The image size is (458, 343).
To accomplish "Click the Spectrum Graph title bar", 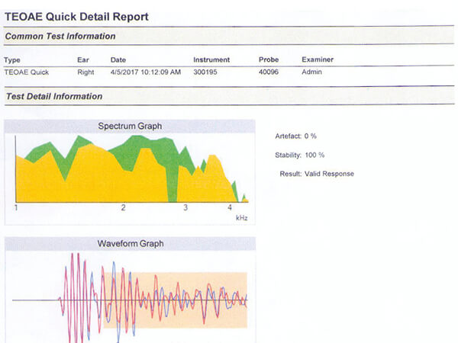I will 130,126.
